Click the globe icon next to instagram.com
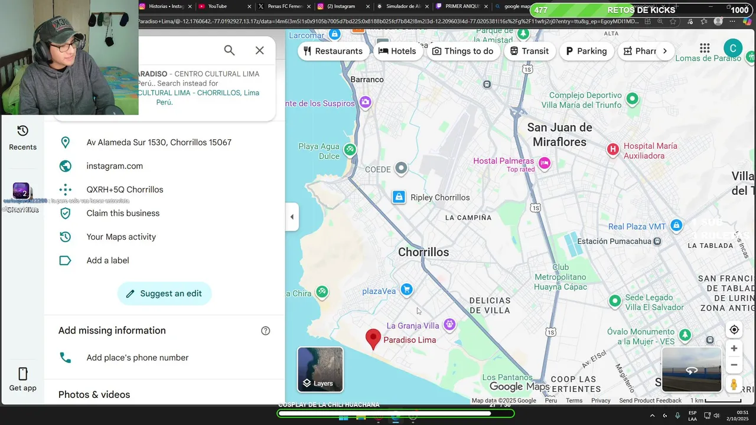The width and height of the screenshot is (756, 425). [x=65, y=166]
